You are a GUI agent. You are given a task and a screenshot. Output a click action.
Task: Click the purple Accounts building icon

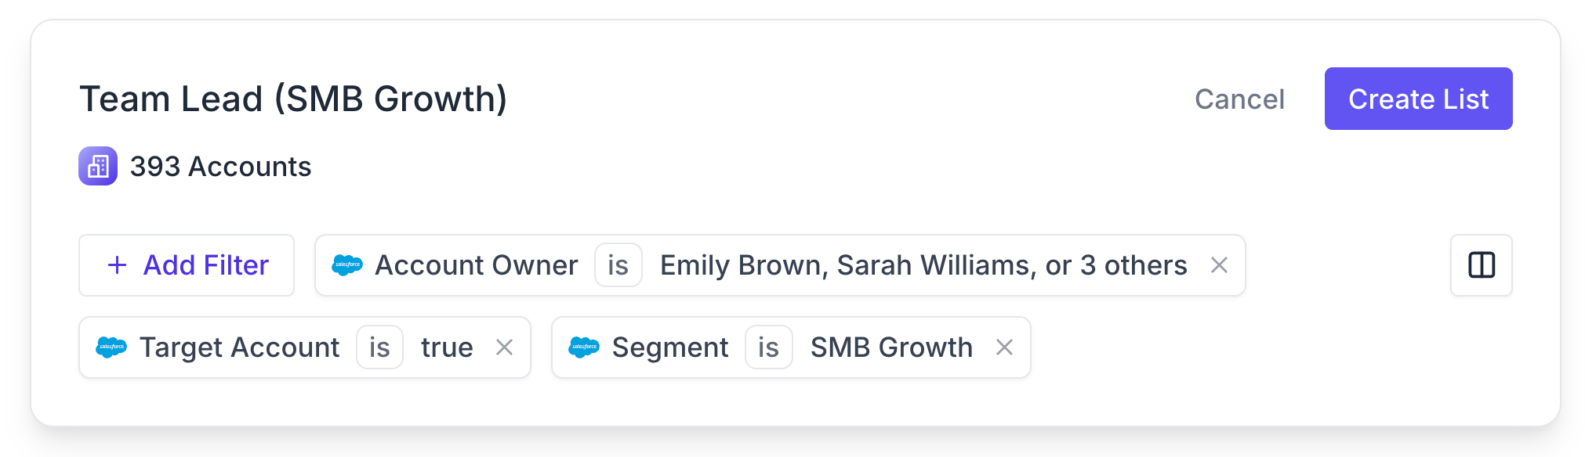tap(99, 166)
